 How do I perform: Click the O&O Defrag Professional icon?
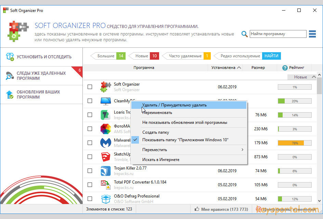point(105,199)
